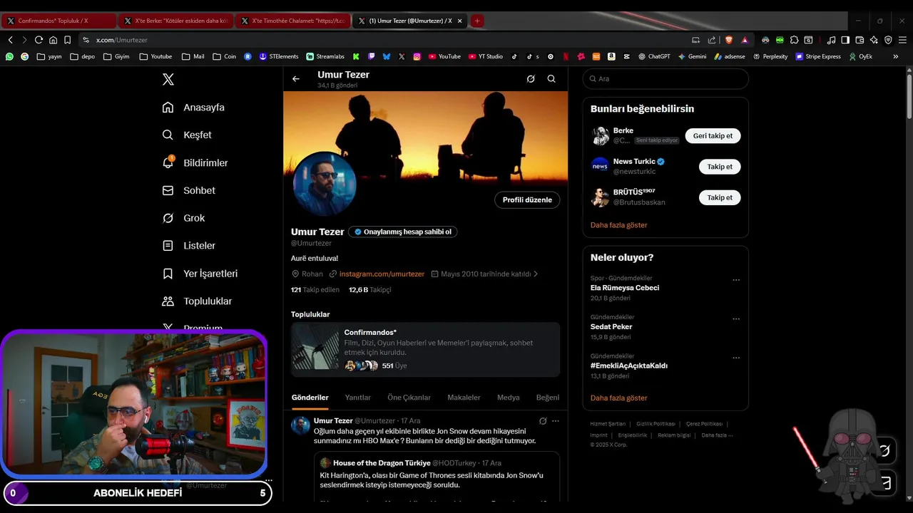Click Daha fazla göster under suggestions
This screenshot has width=913, height=513.
(618, 225)
